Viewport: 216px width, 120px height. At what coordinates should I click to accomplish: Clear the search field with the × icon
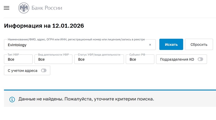pyautogui.click(x=150, y=45)
